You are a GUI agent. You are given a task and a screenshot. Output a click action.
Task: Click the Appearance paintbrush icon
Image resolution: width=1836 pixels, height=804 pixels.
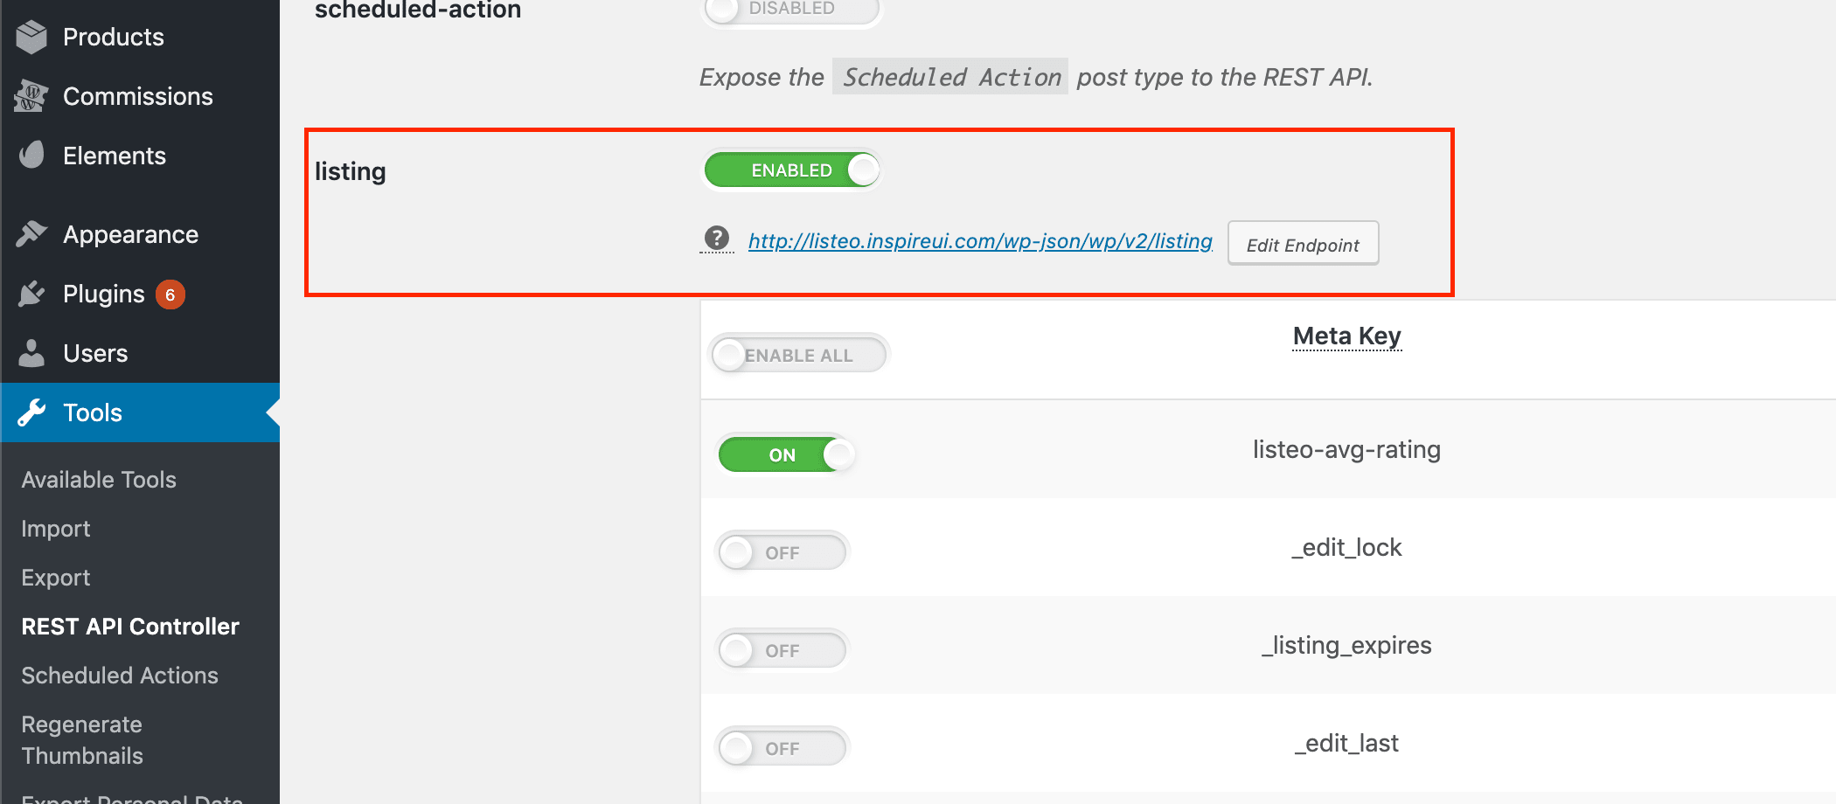coord(31,234)
